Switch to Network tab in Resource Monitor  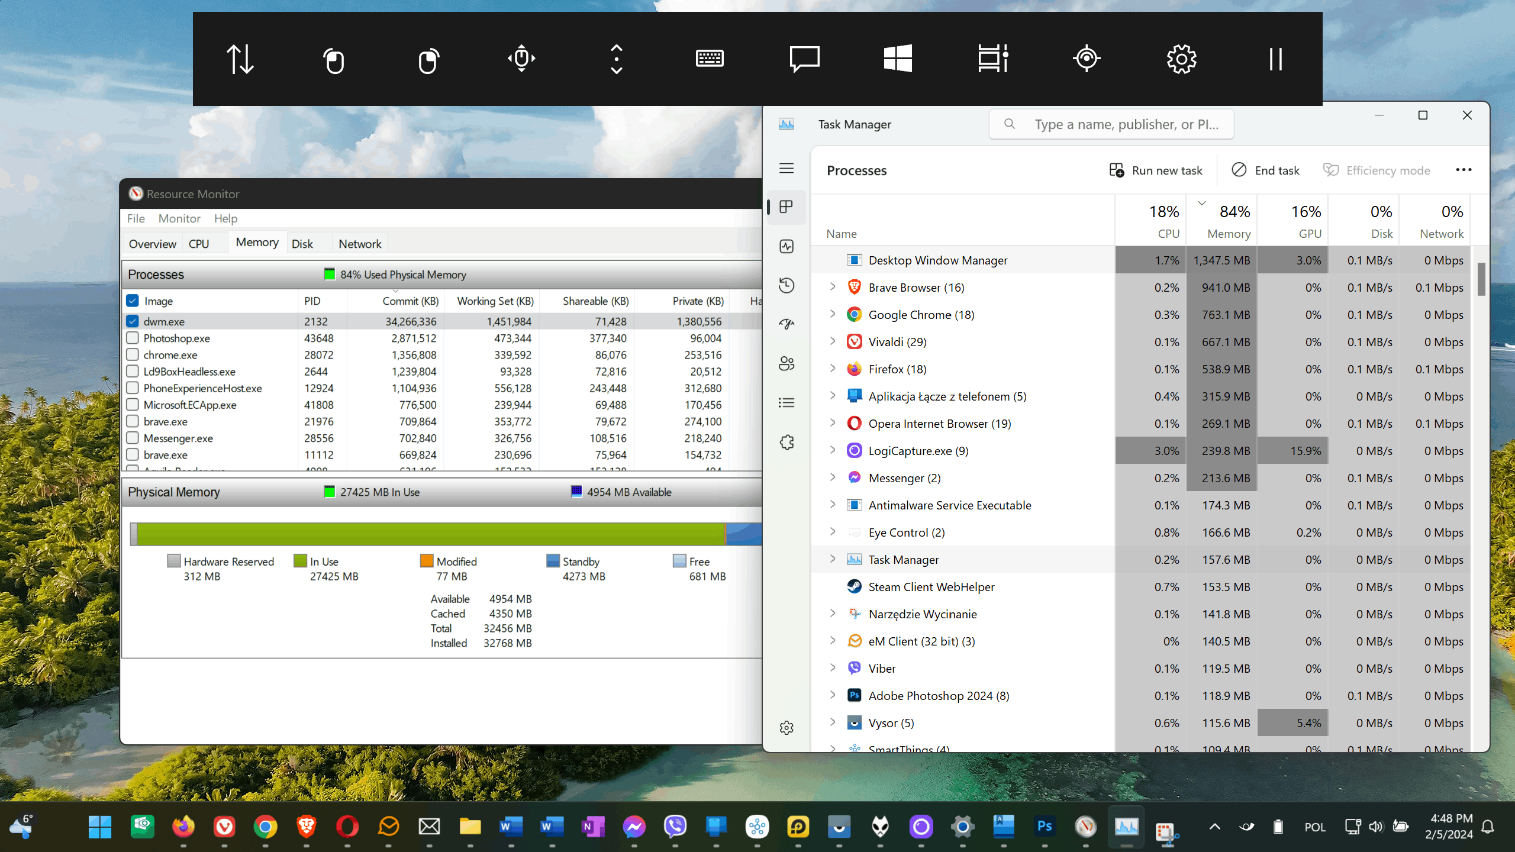click(360, 244)
